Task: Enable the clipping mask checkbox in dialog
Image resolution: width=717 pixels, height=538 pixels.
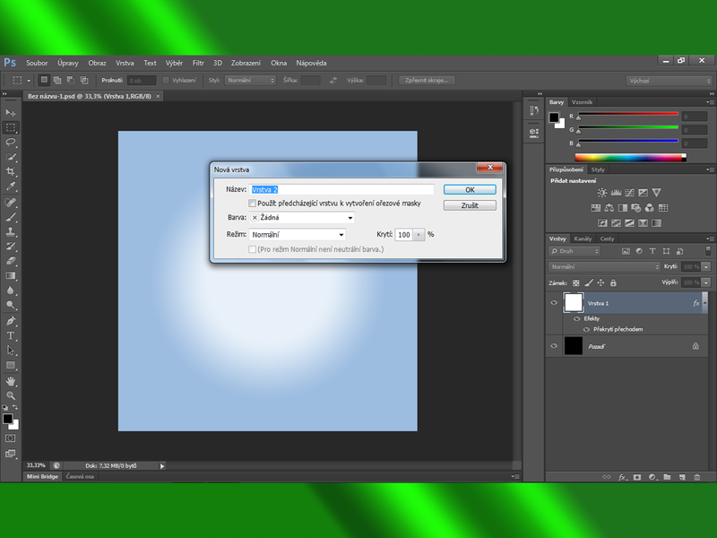Action: [252, 204]
